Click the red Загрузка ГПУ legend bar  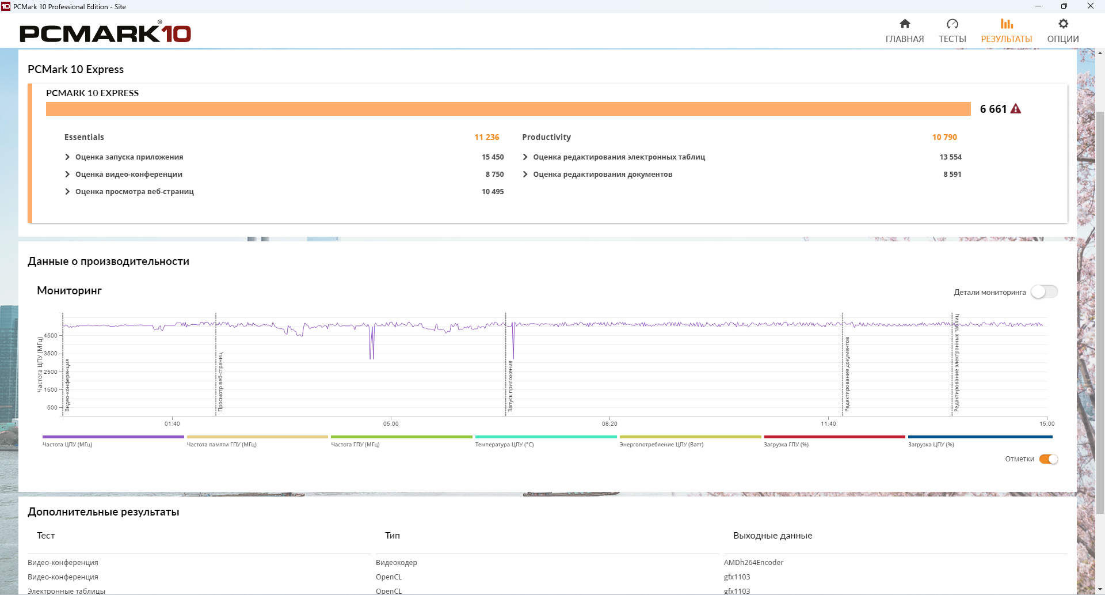835,437
